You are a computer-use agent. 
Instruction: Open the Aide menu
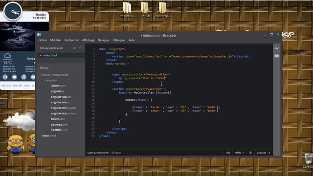[x=132, y=40]
